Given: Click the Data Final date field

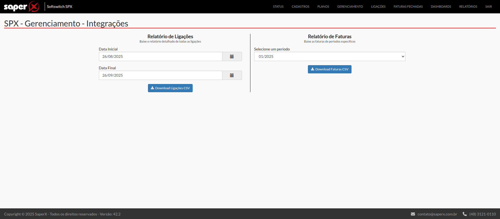Looking at the screenshot, I should tap(160, 75).
